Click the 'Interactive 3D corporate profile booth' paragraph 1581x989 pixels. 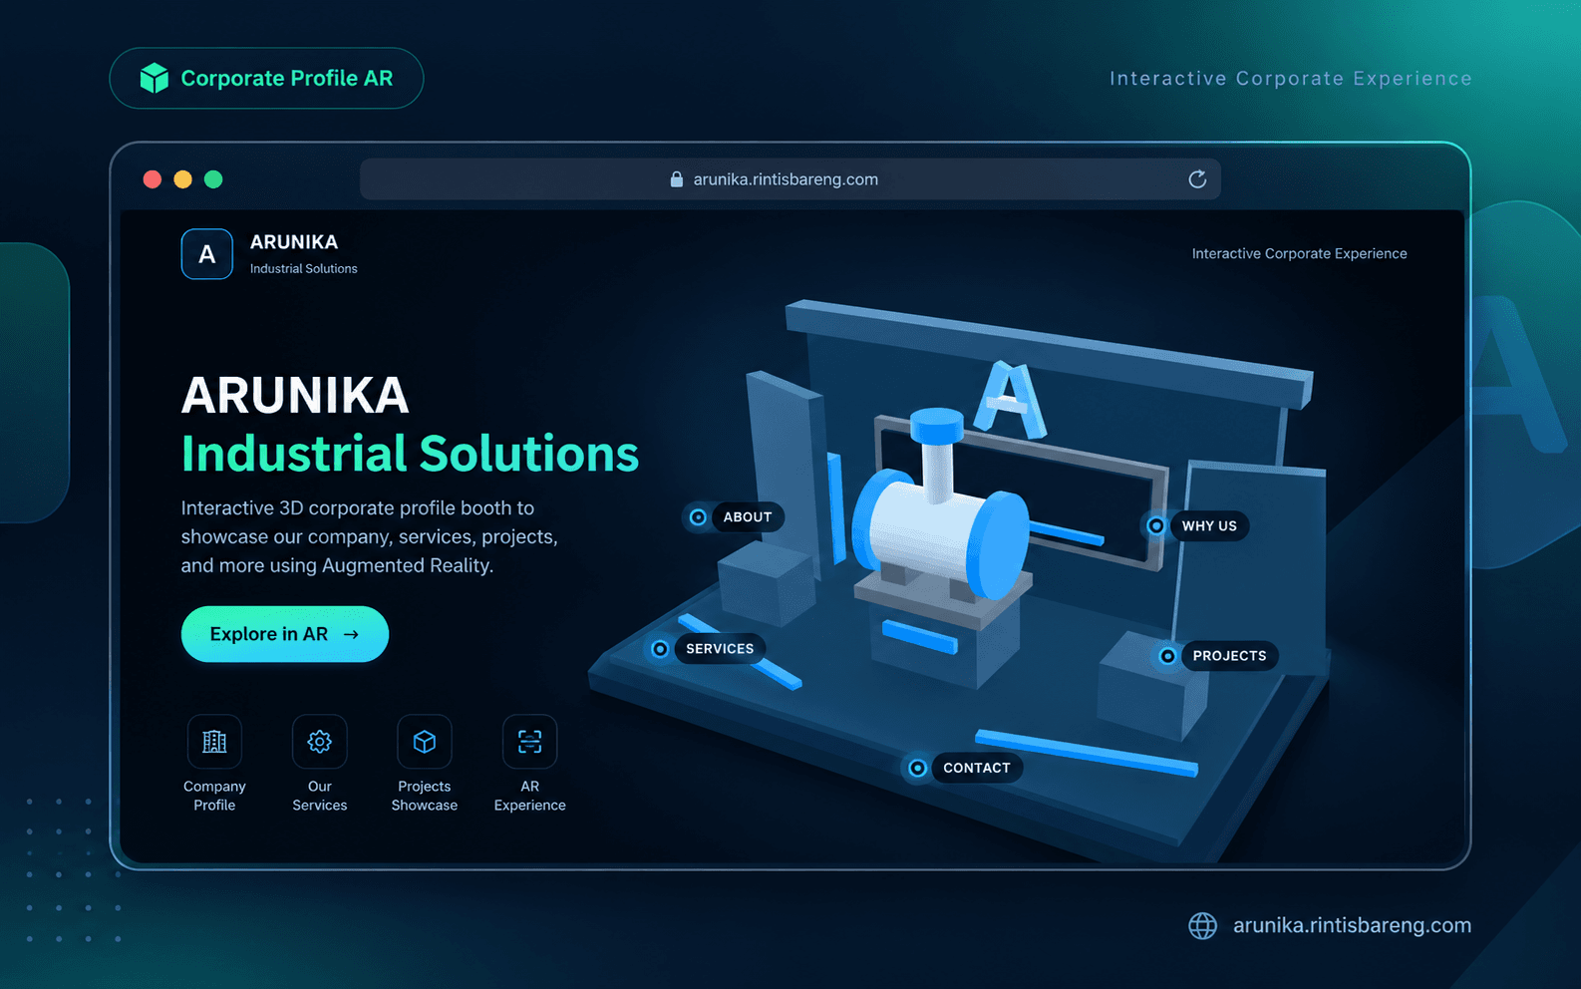coord(369,537)
